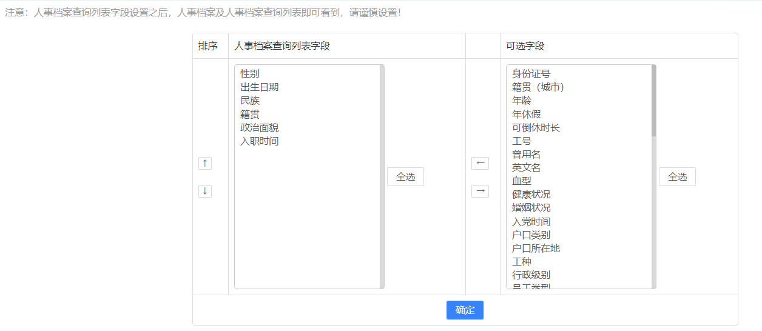This screenshot has height=331, width=762.
Task: Click the right arrow transfer button
Action: pos(480,191)
